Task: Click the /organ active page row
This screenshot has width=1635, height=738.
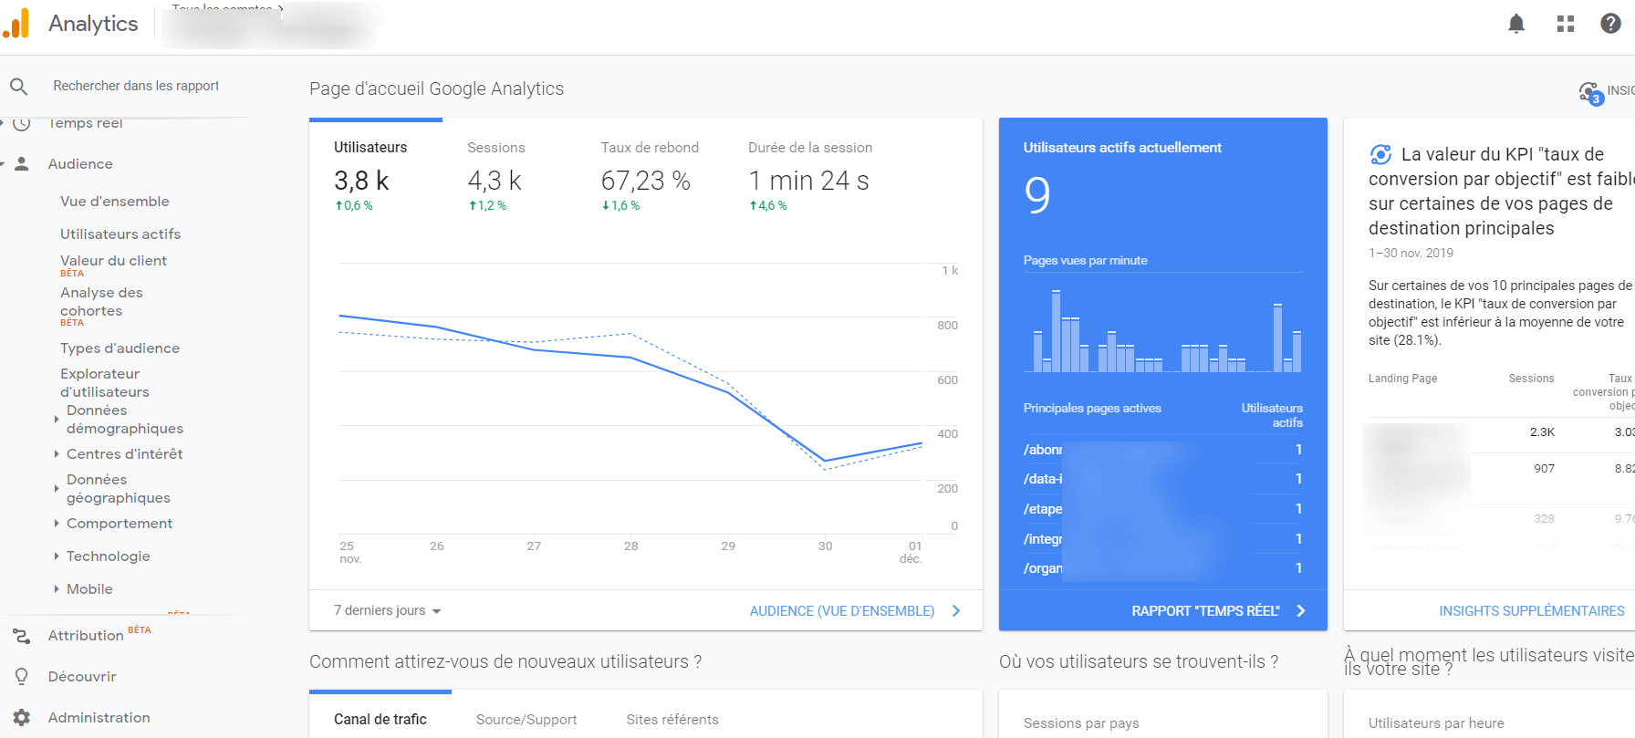Action: point(1162,568)
